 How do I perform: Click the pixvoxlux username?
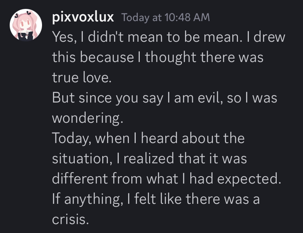(83, 17)
